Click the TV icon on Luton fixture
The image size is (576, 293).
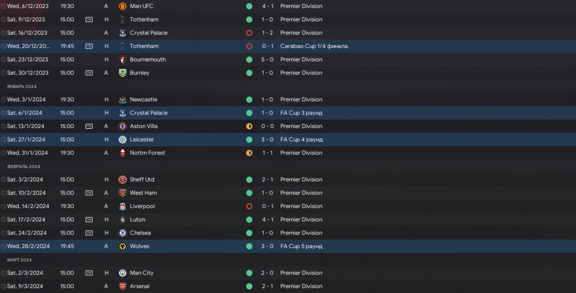tap(89, 220)
